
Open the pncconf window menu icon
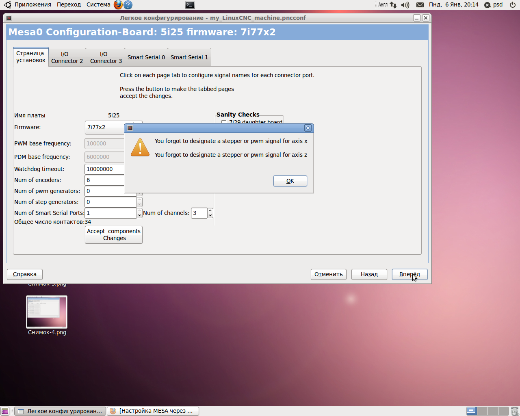pos(9,18)
